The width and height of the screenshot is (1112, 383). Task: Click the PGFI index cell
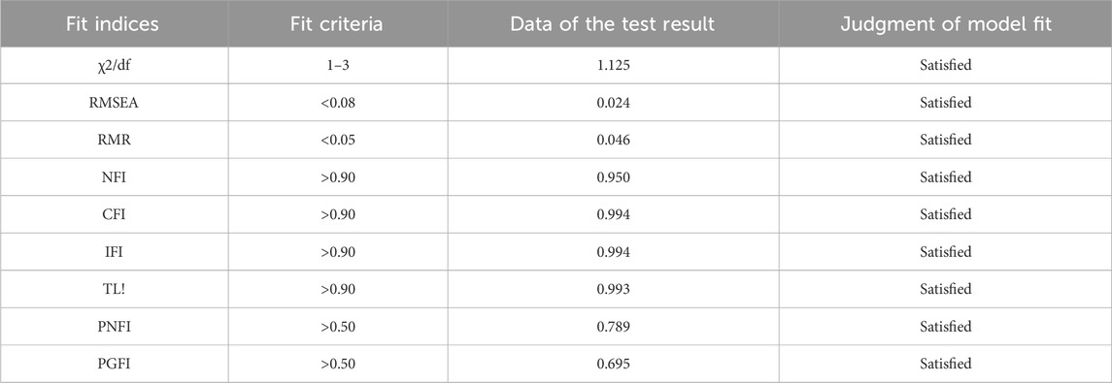point(115,365)
